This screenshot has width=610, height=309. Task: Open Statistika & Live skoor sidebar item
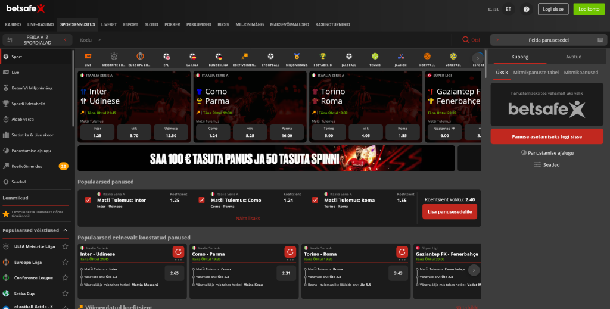(32, 135)
